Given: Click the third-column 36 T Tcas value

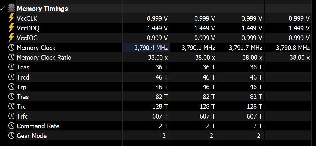Looking at the screenshot, I should (256, 67).
